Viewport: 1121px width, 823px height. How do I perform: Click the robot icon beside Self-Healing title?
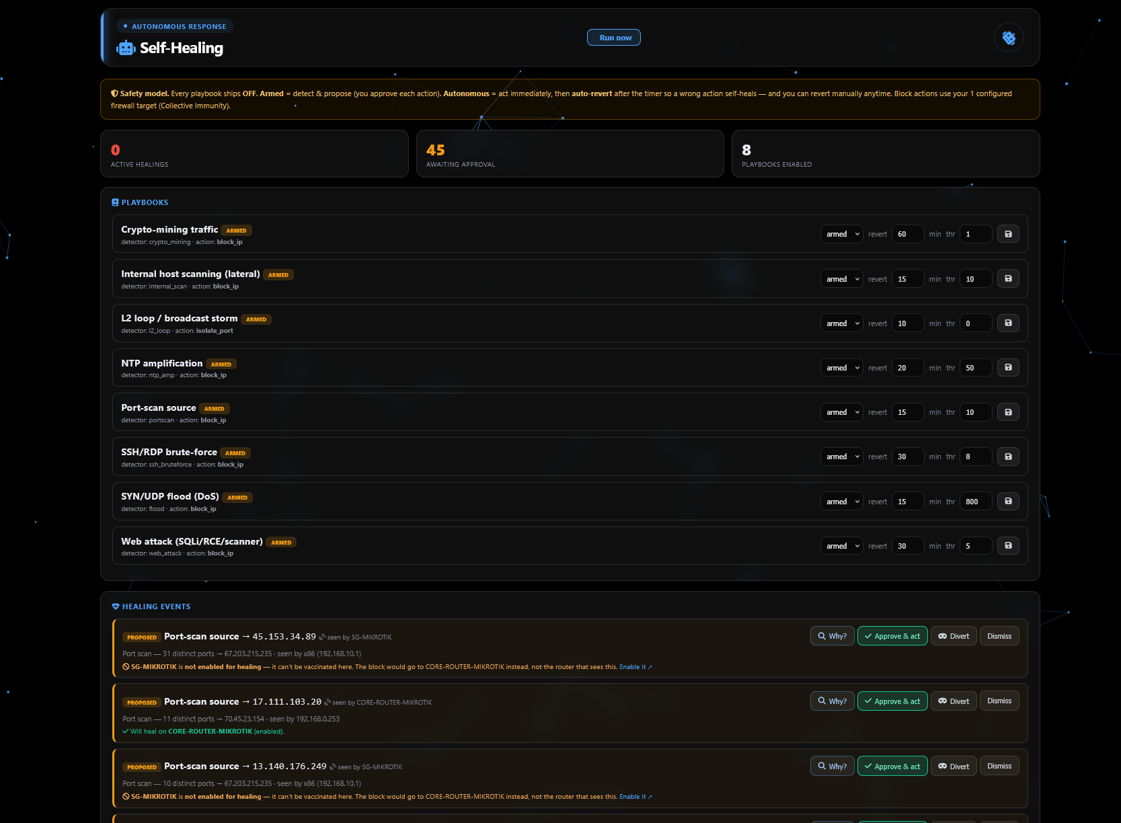pos(126,48)
